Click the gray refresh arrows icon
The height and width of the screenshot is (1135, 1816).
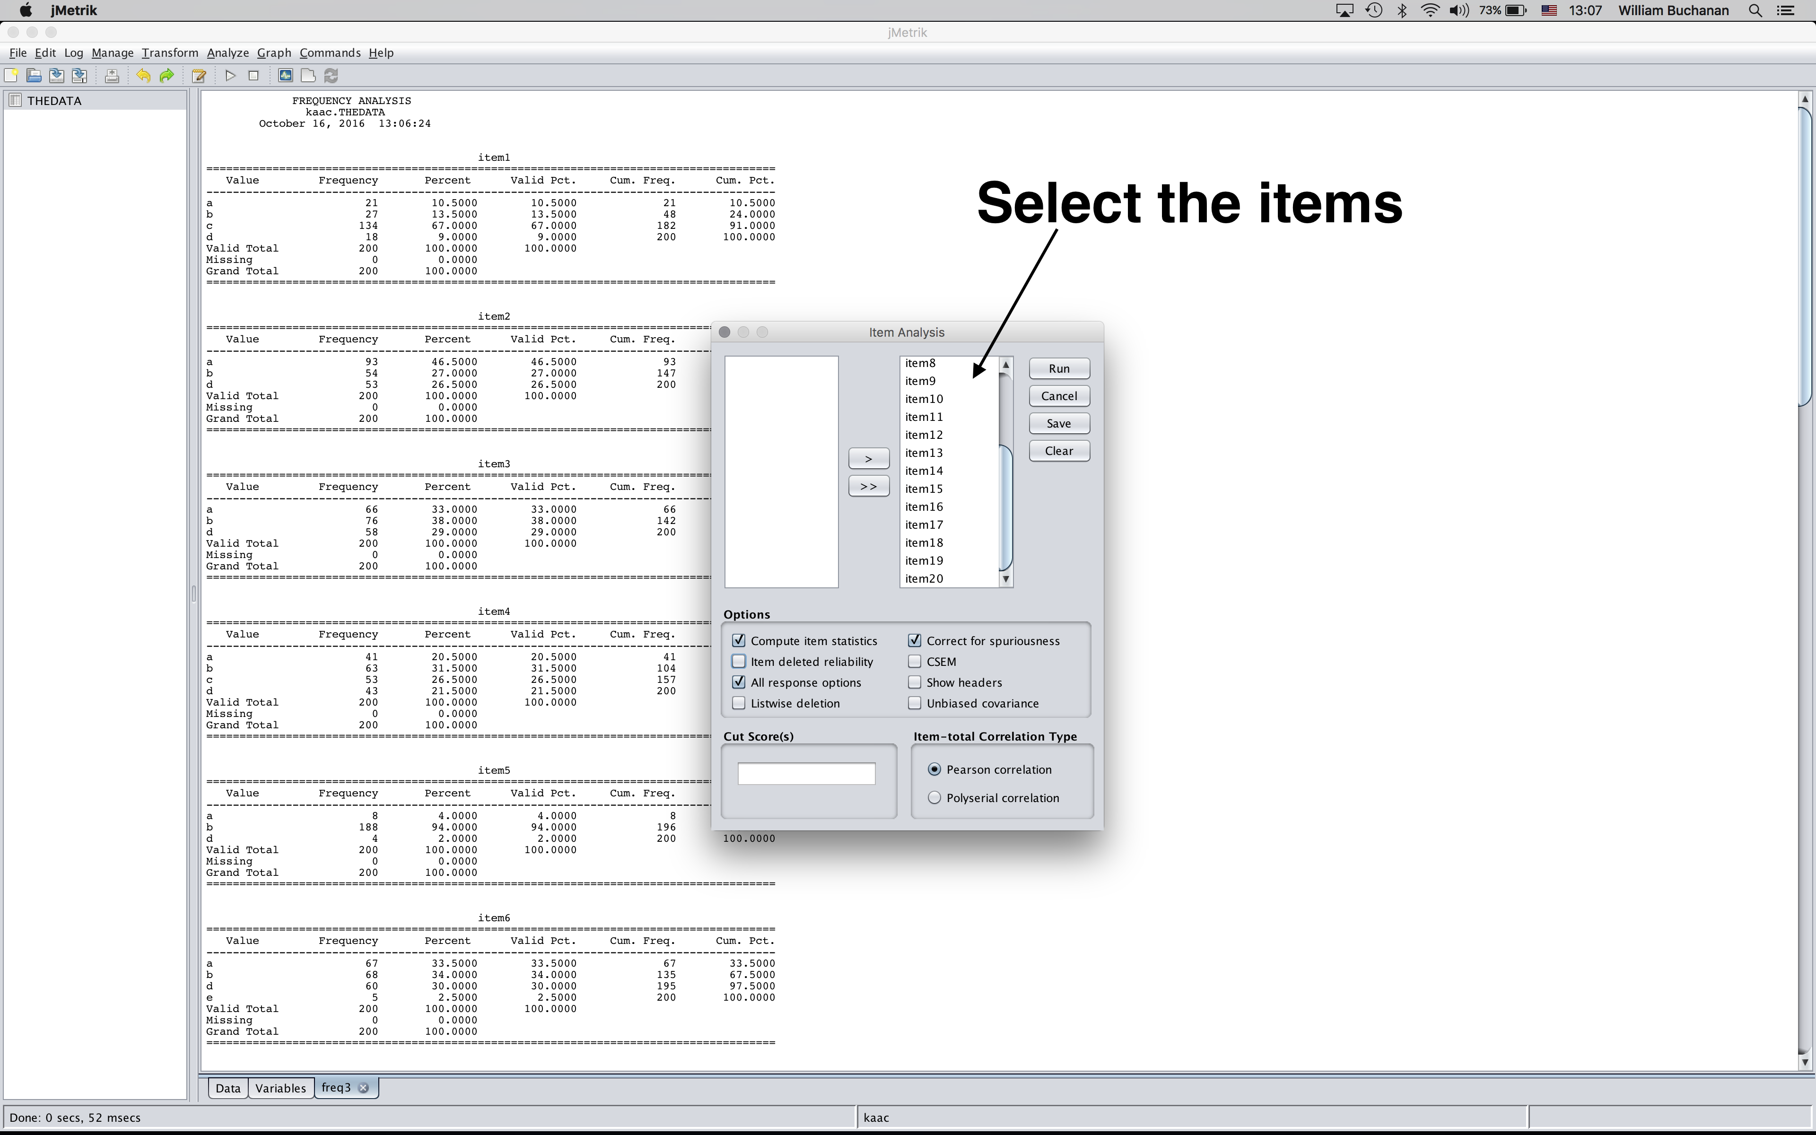click(x=331, y=76)
